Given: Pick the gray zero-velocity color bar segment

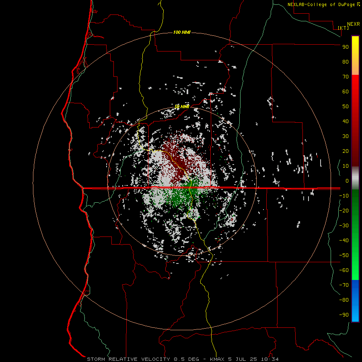Looking at the screenshot, I should click(x=355, y=179).
